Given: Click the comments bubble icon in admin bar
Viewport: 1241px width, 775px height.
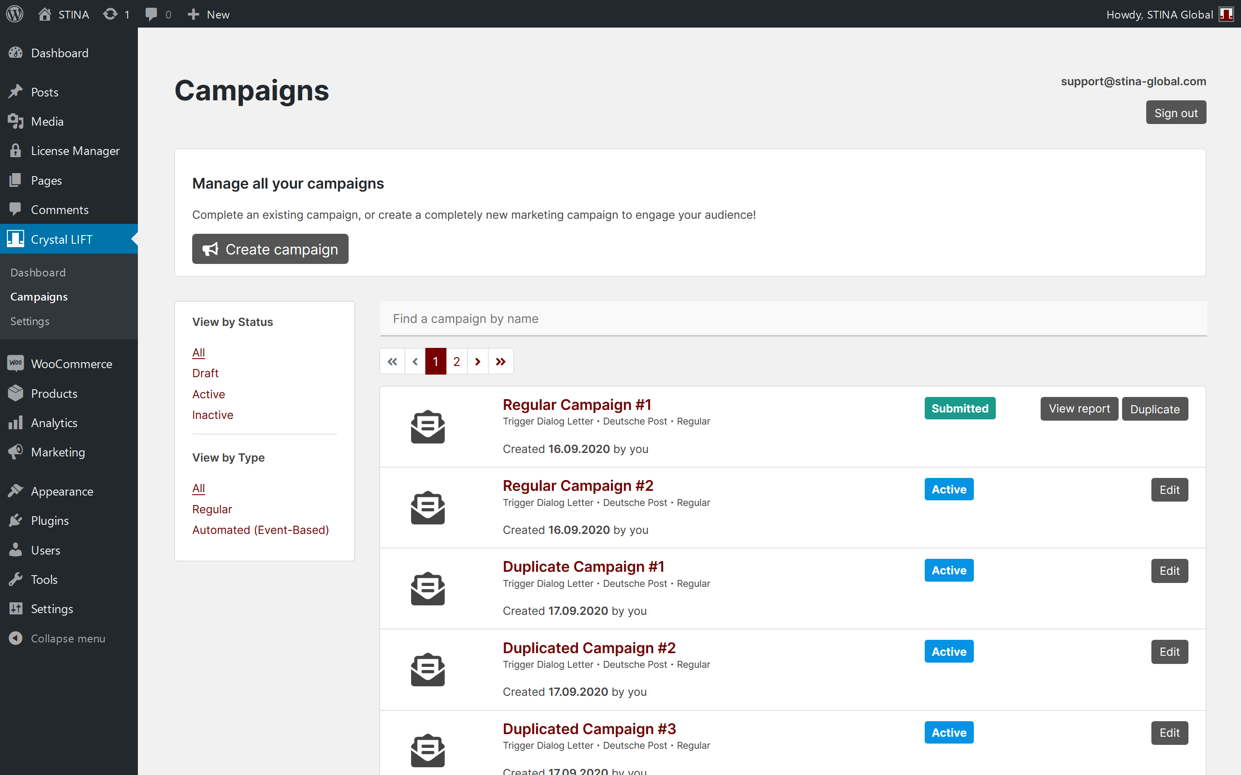Looking at the screenshot, I should click(x=151, y=14).
